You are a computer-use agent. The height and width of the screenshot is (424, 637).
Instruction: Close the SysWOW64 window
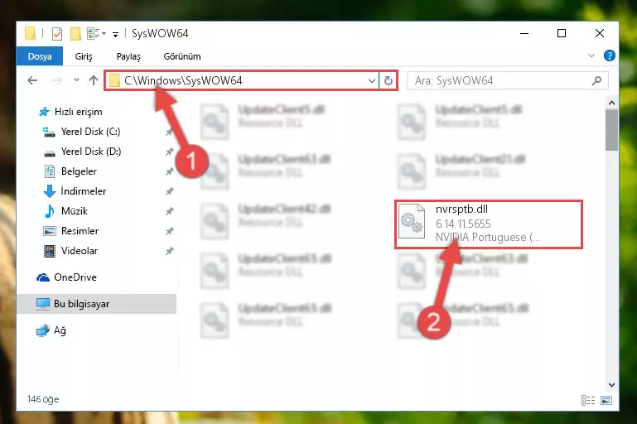[599, 33]
